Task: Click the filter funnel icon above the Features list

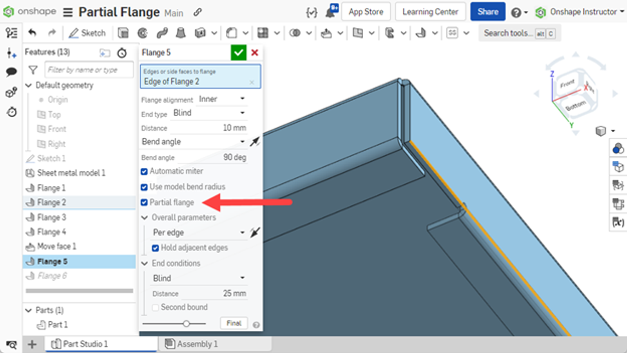Action: [x=33, y=70]
